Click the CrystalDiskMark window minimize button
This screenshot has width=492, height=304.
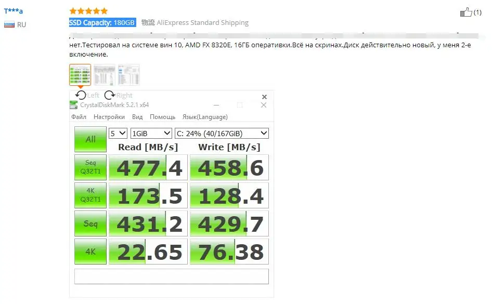pyautogui.click(x=216, y=105)
